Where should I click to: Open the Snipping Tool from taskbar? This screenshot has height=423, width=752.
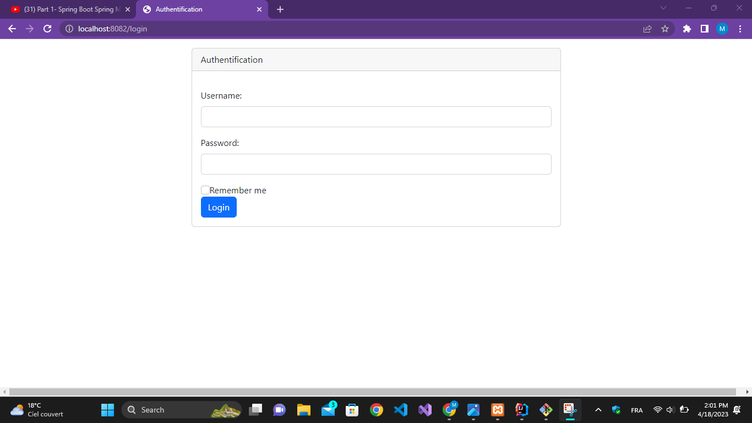(x=570, y=410)
